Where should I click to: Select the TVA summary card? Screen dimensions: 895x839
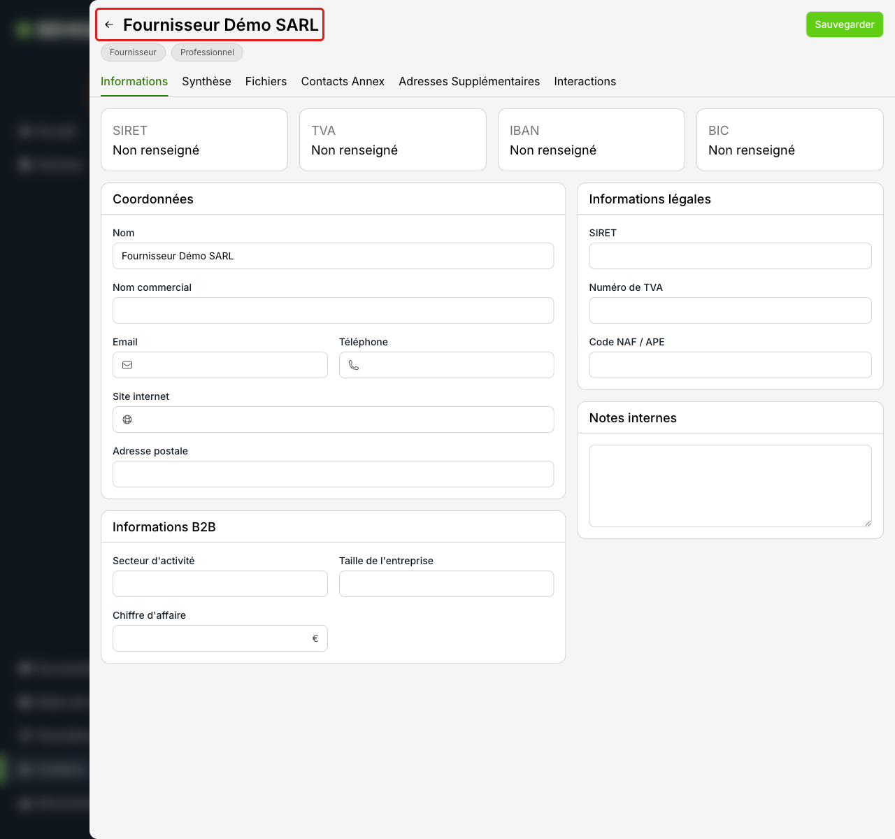click(393, 140)
